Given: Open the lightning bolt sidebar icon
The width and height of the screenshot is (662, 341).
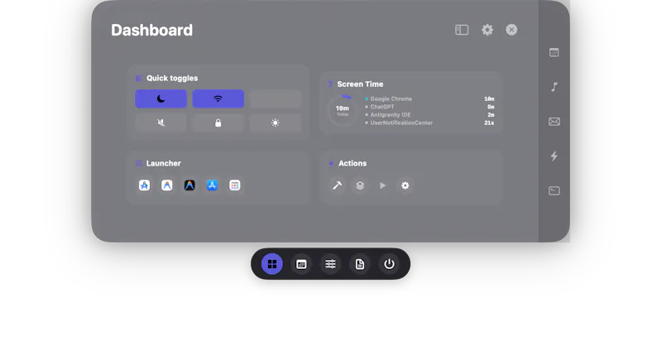Looking at the screenshot, I should click(x=554, y=156).
